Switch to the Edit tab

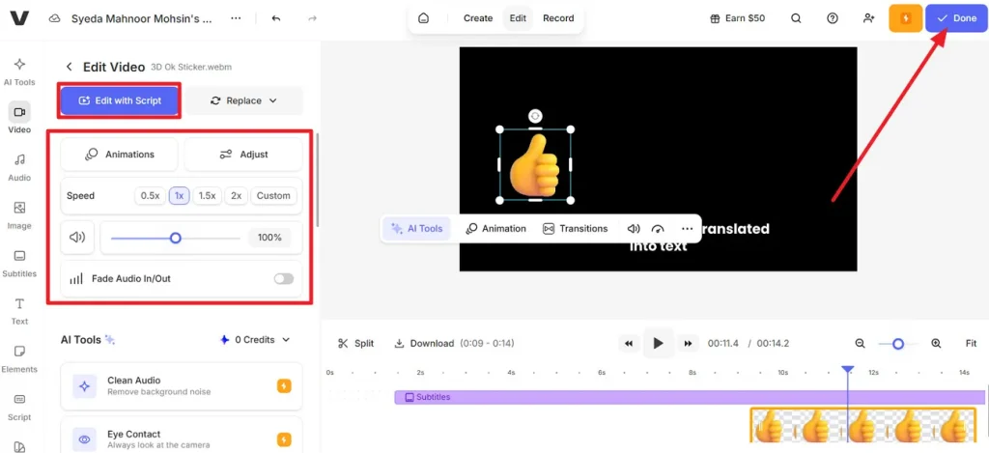click(518, 18)
